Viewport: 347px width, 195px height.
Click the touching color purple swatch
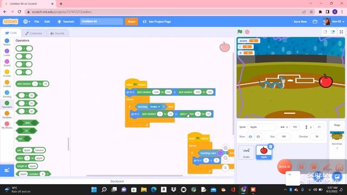(220, 153)
